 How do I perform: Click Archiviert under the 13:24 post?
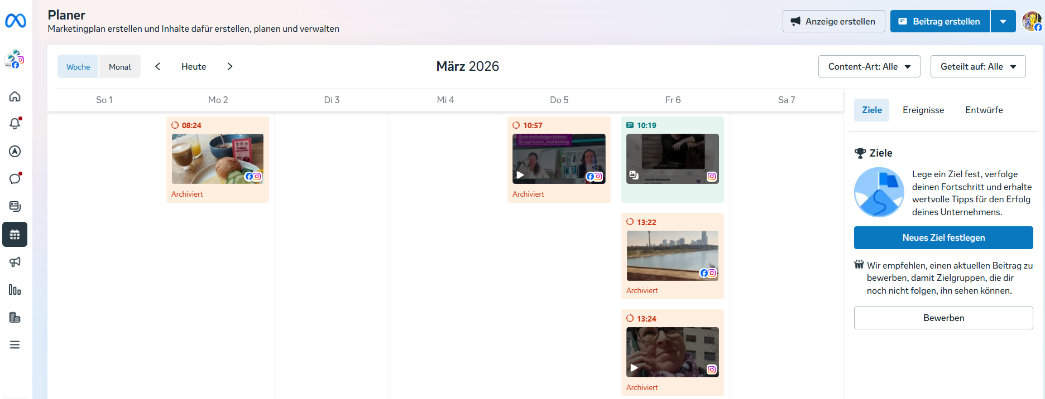[x=642, y=387]
